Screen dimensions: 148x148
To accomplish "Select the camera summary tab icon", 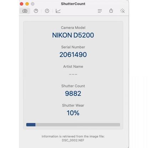I will (25, 11).
